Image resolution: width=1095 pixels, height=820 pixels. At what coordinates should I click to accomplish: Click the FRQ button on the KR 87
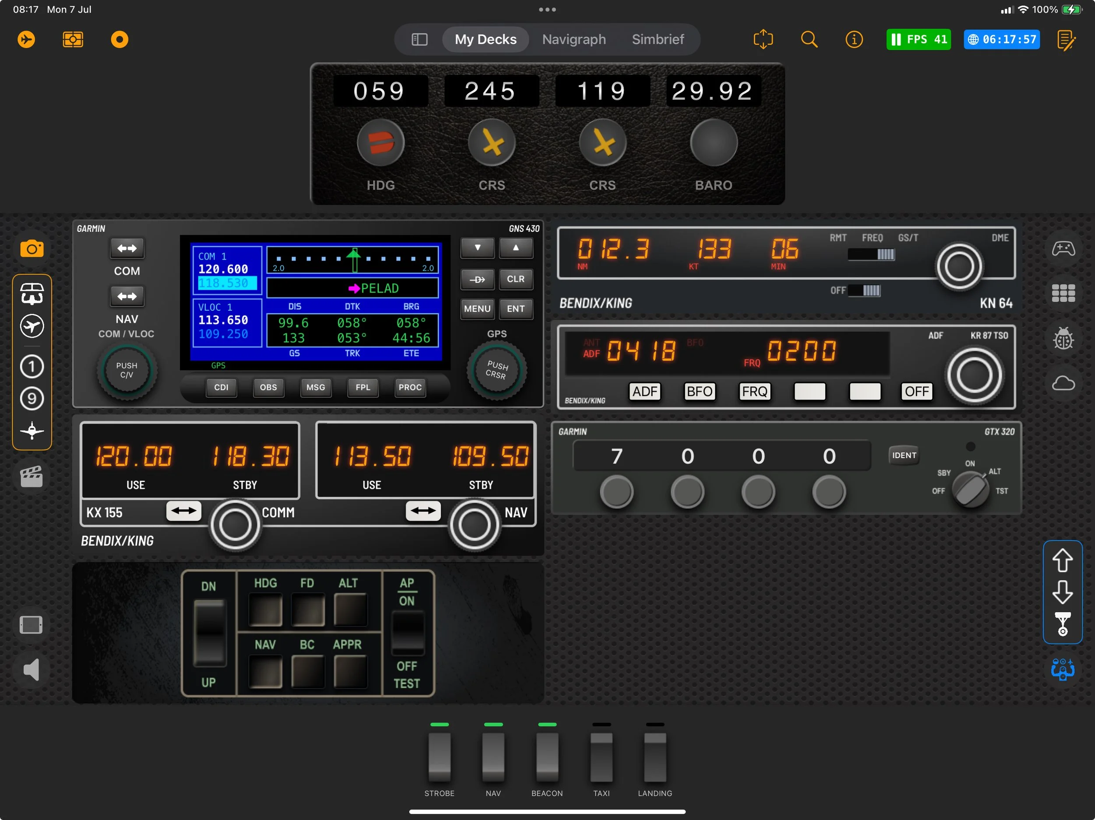754,392
